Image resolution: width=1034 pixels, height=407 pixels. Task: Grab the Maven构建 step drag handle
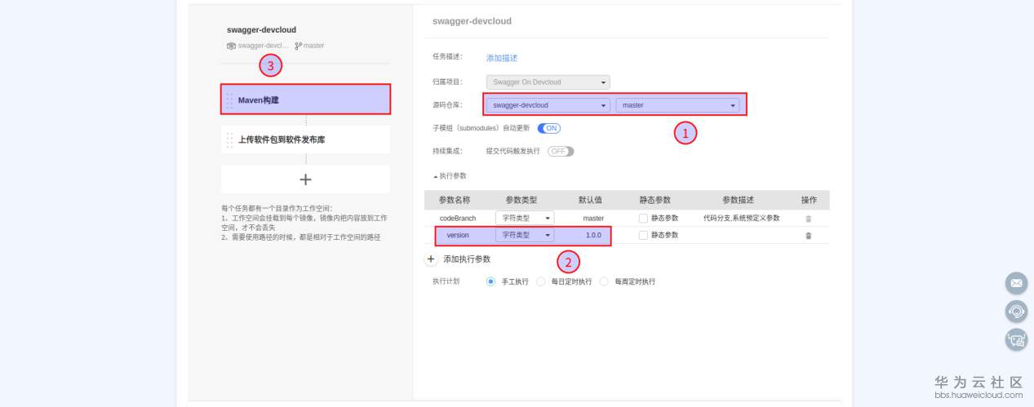[229, 100]
